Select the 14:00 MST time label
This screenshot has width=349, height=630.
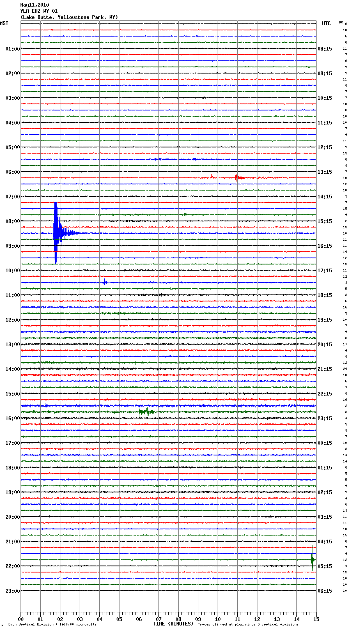pyautogui.click(x=13, y=369)
